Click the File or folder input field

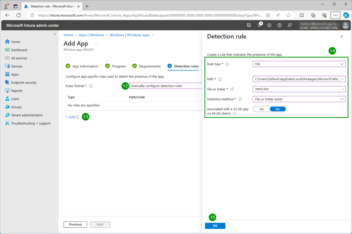tap(296, 89)
